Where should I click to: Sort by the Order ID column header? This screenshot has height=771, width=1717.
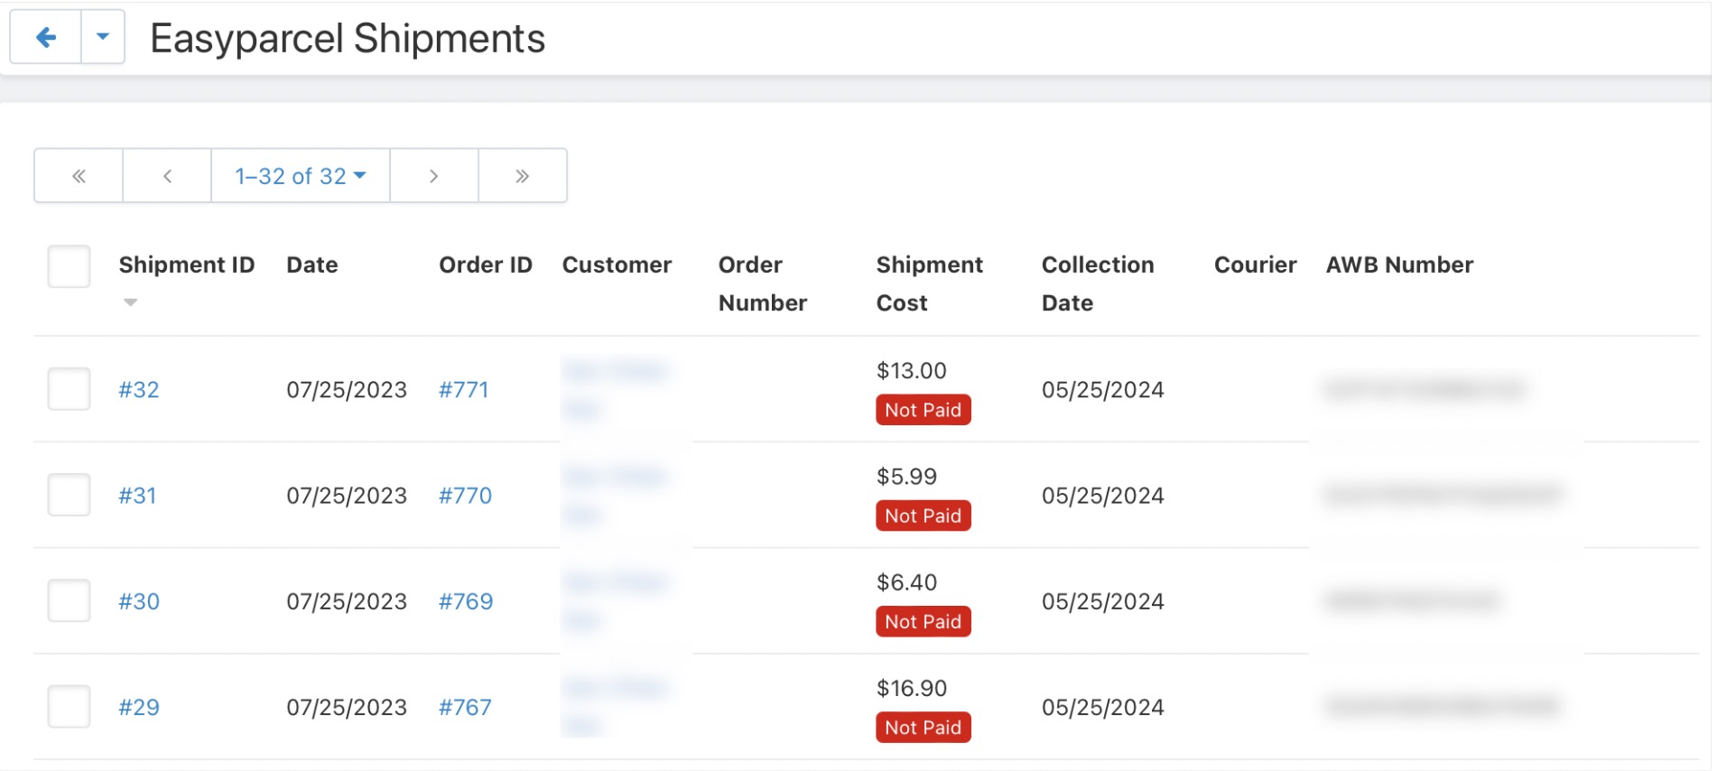coord(486,265)
